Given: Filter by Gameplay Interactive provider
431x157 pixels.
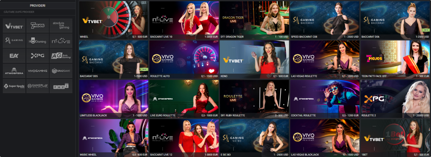Looking at the screenshot, I should (38, 86).
